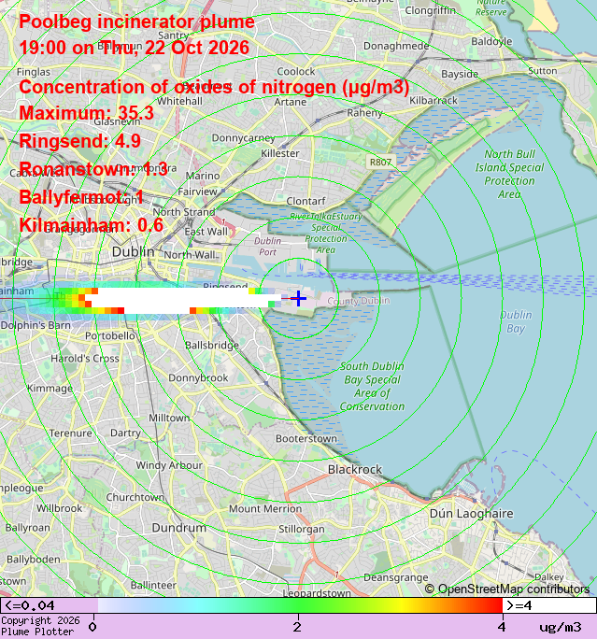This screenshot has height=639, width=597.
Task: Click the Ballyboden map label
Action: pyautogui.click(x=34, y=560)
